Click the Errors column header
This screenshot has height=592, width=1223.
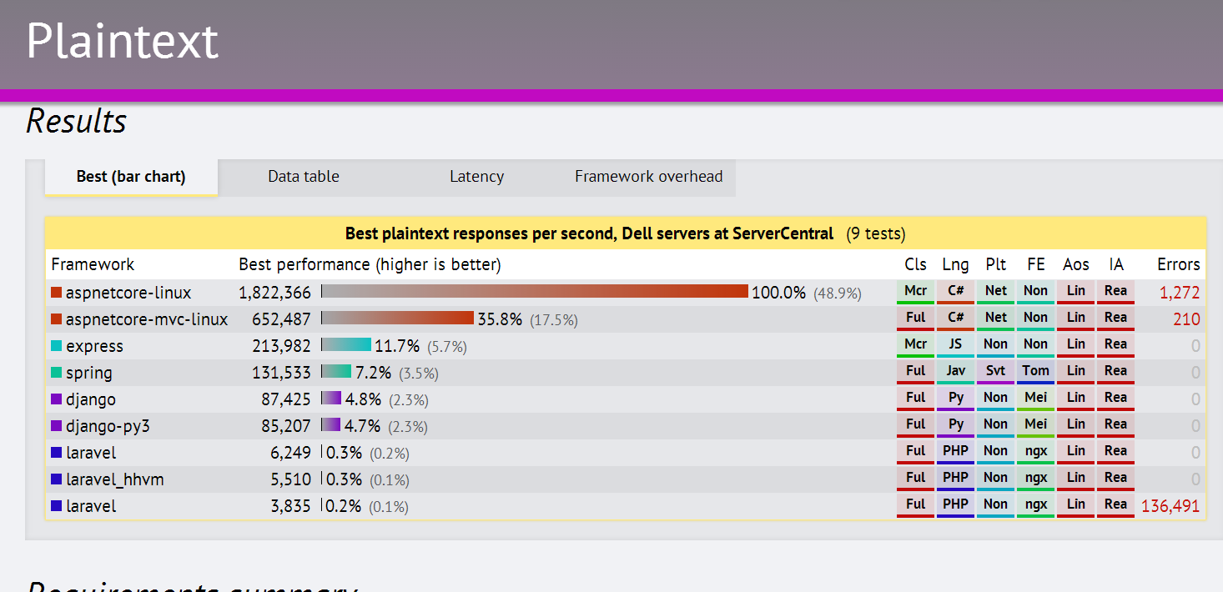point(1178,264)
